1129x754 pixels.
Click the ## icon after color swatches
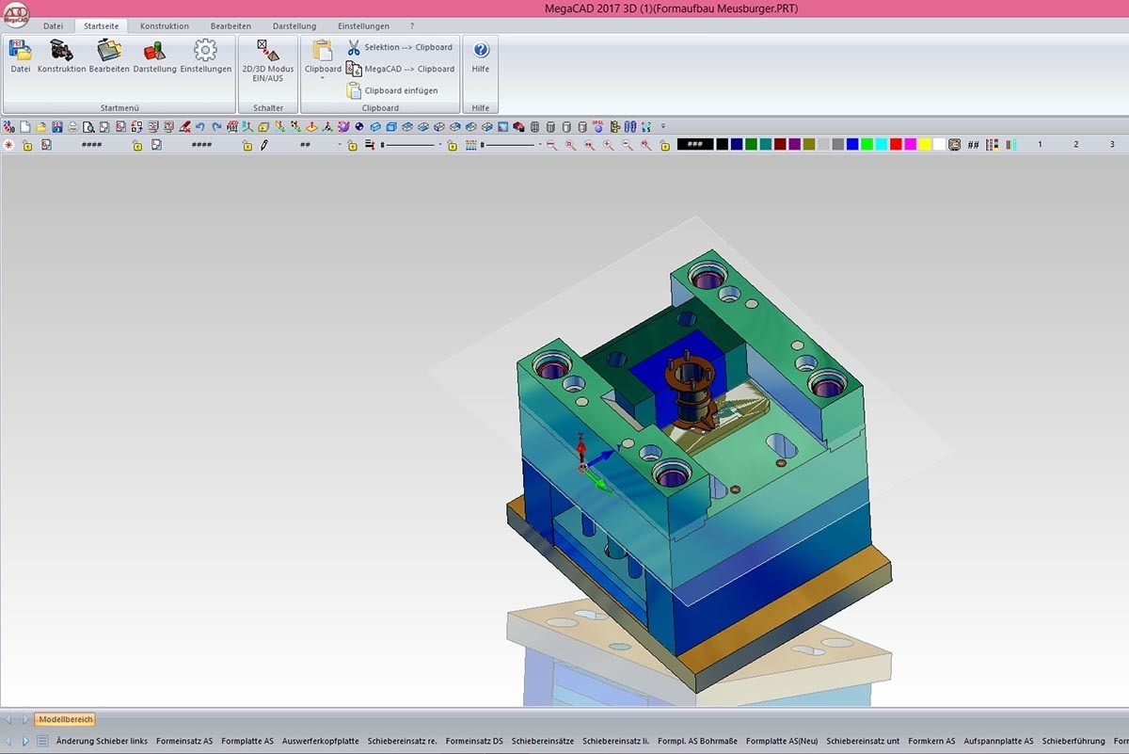coord(974,145)
